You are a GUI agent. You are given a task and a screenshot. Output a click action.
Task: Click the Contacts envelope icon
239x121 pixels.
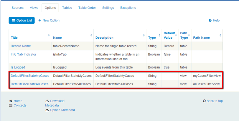point(11,105)
